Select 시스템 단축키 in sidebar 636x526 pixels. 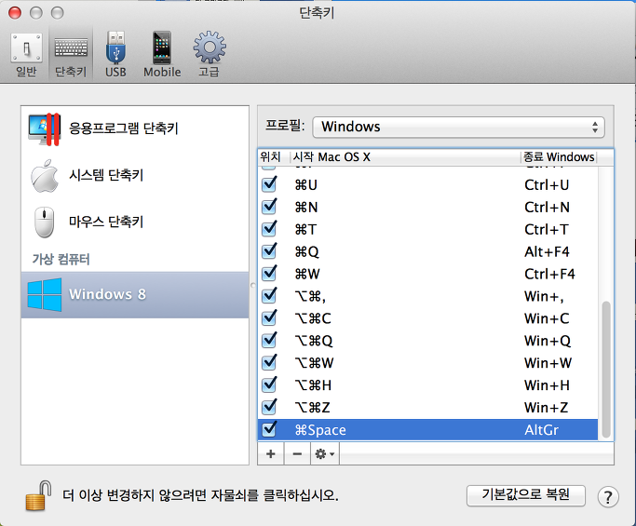pyautogui.click(x=135, y=176)
